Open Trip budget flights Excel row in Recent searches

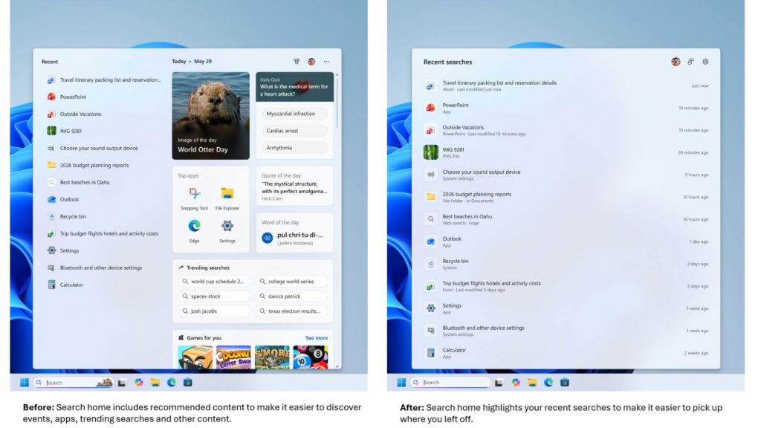click(566, 286)
